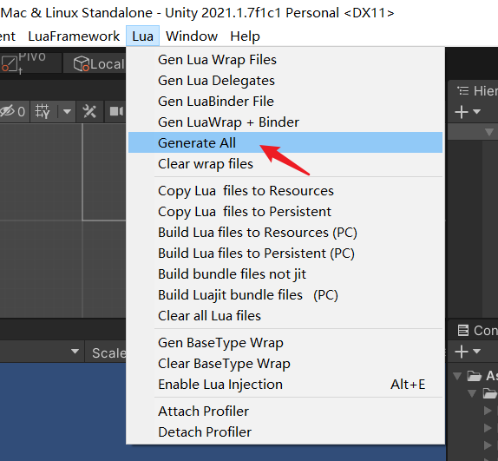Select the Assets folder icon

475,376
